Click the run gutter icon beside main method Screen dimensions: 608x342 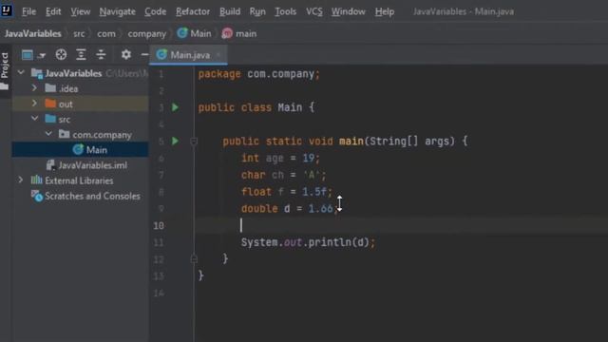[x=175, y=141]
